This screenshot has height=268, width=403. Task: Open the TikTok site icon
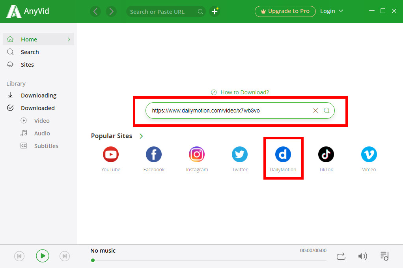(326, 154)
